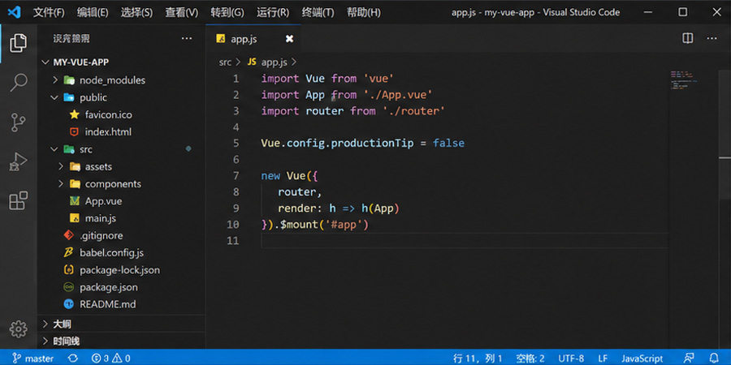Image resolution: width=731 pixels, height=365 pixels.
Task: Change indentation via 空格: 2
Action: [x=530, y=358]
